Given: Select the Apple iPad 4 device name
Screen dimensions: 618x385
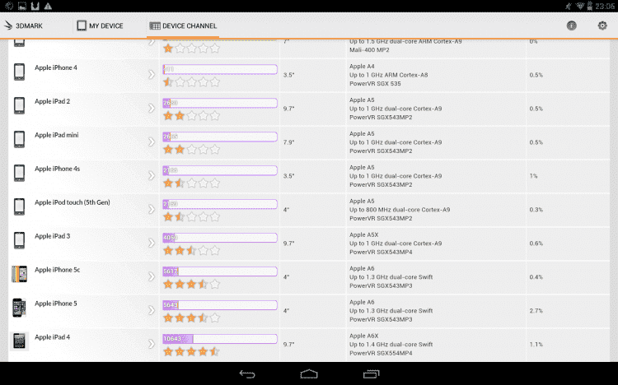Looking at the screenshot, I should click(x=53, y=337).
